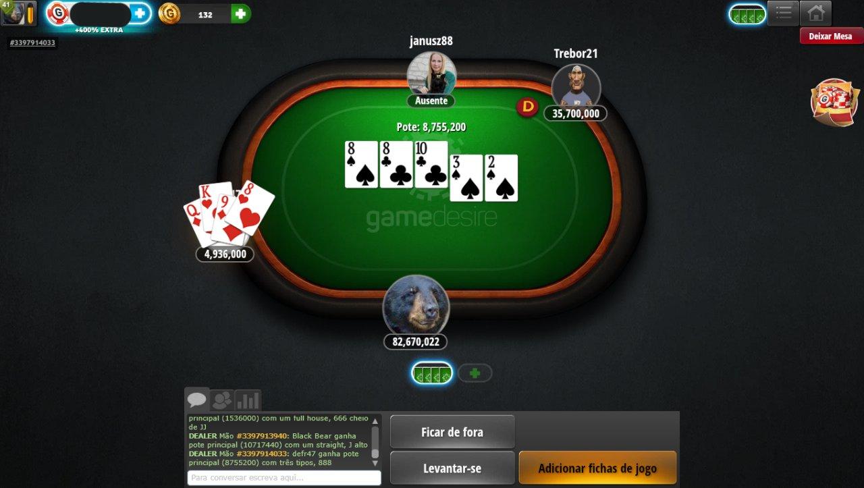Click the Ficar de fora button
864x488 pixels.
pos(452,432)
